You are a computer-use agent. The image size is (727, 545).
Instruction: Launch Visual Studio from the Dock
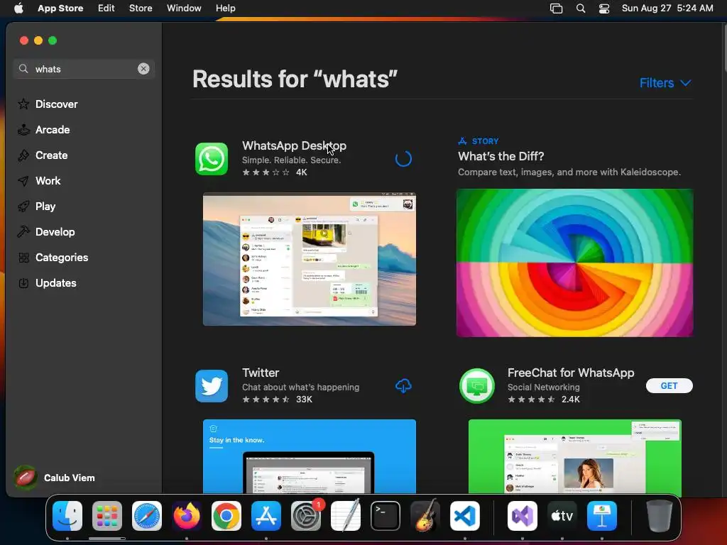523,516
